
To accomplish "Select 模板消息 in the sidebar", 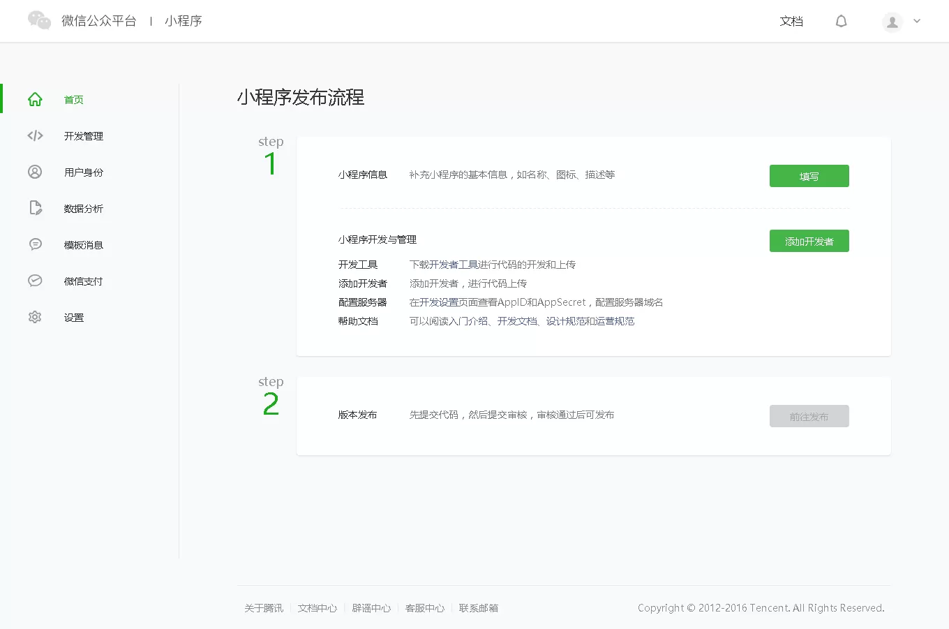I will pos(84,245).
